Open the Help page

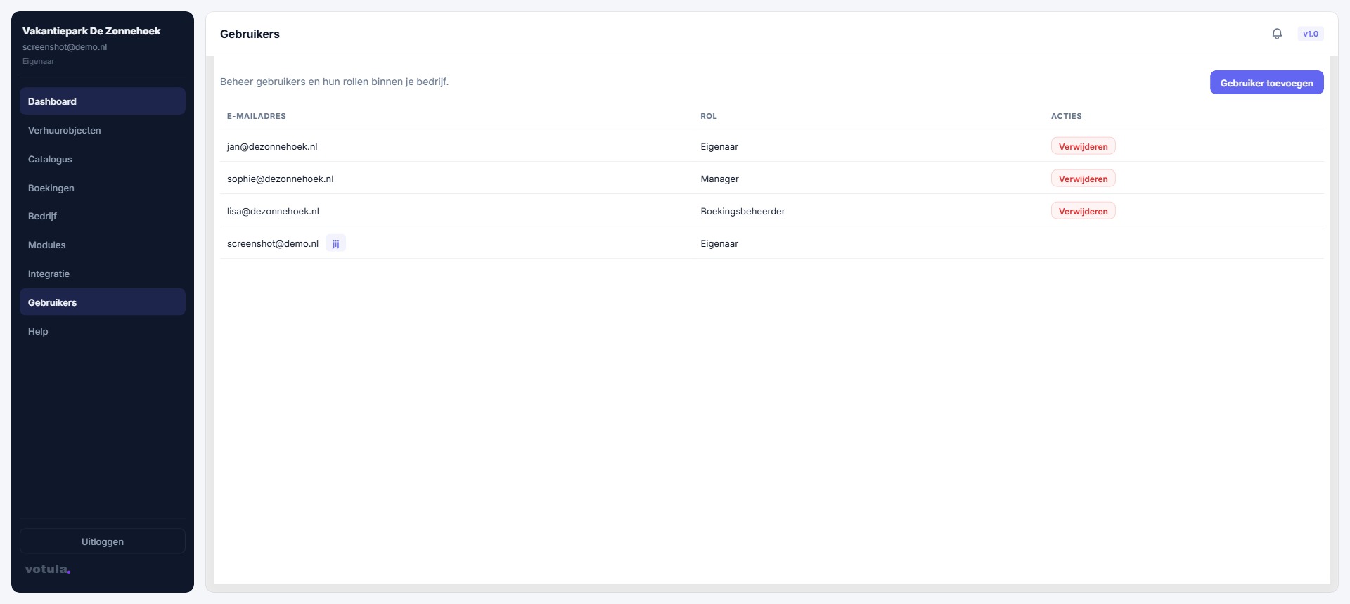click(103, 331)
